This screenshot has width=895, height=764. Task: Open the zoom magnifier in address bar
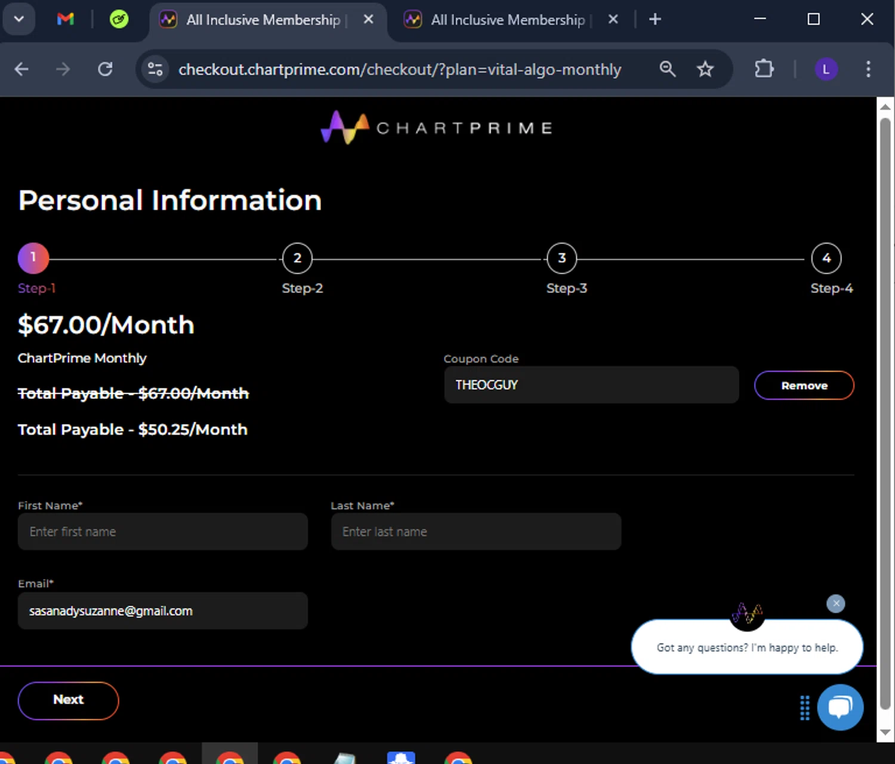point(668,69)
